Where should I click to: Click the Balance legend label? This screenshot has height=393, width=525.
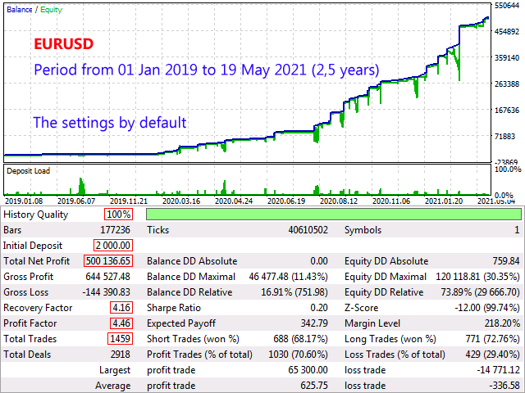point(20,9)
